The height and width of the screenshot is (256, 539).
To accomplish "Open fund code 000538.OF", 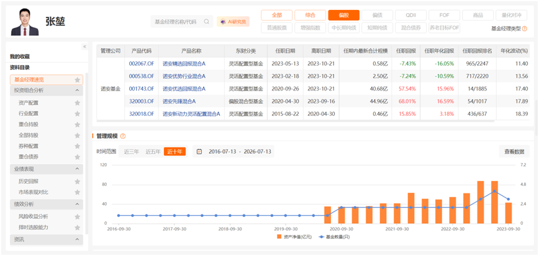I will coord(142,76).
